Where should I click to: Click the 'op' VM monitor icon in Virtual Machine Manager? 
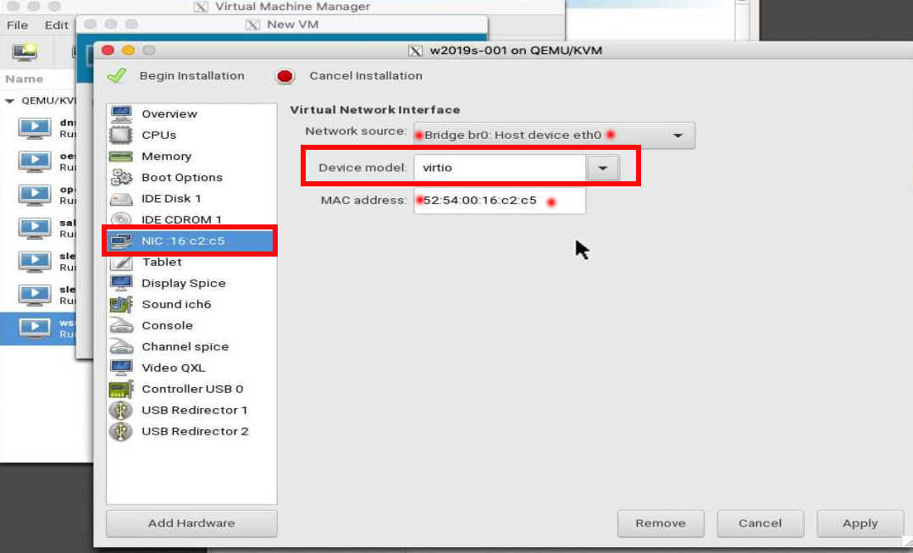pos(35,195)
